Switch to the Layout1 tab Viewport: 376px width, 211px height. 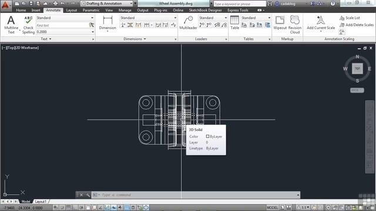pos(41,202)
